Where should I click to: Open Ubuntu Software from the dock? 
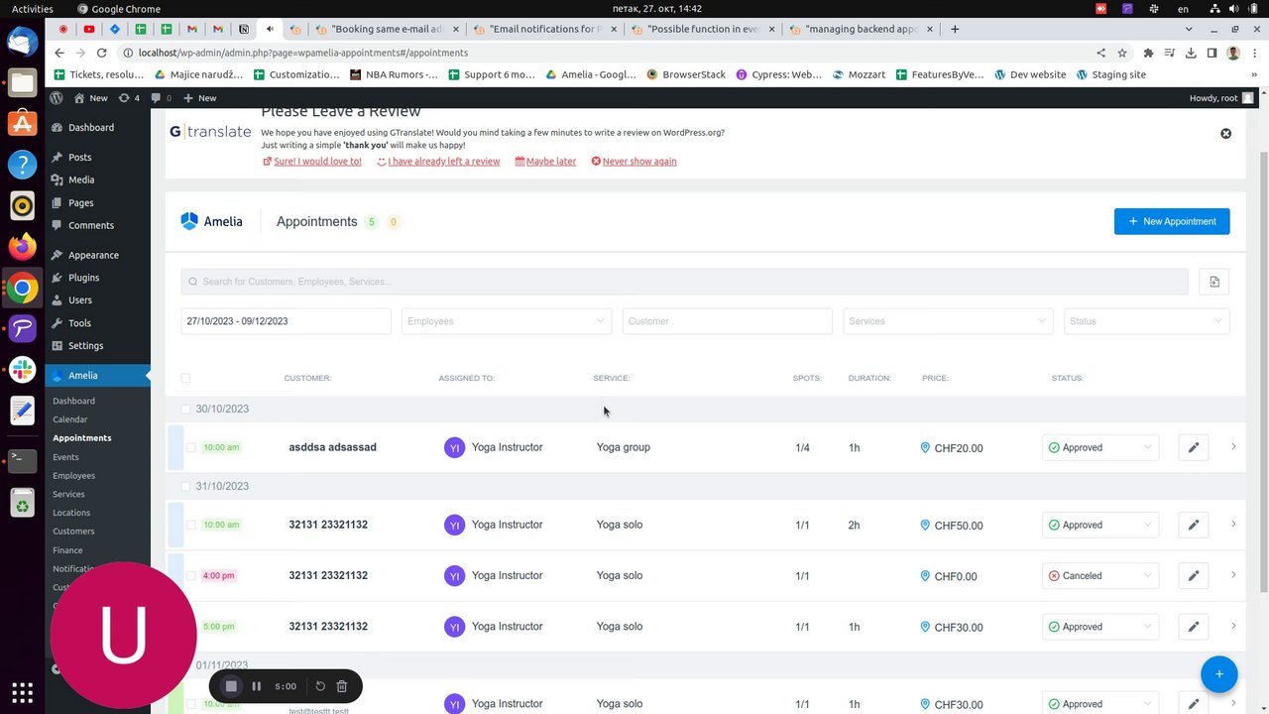tap(22, 123)
